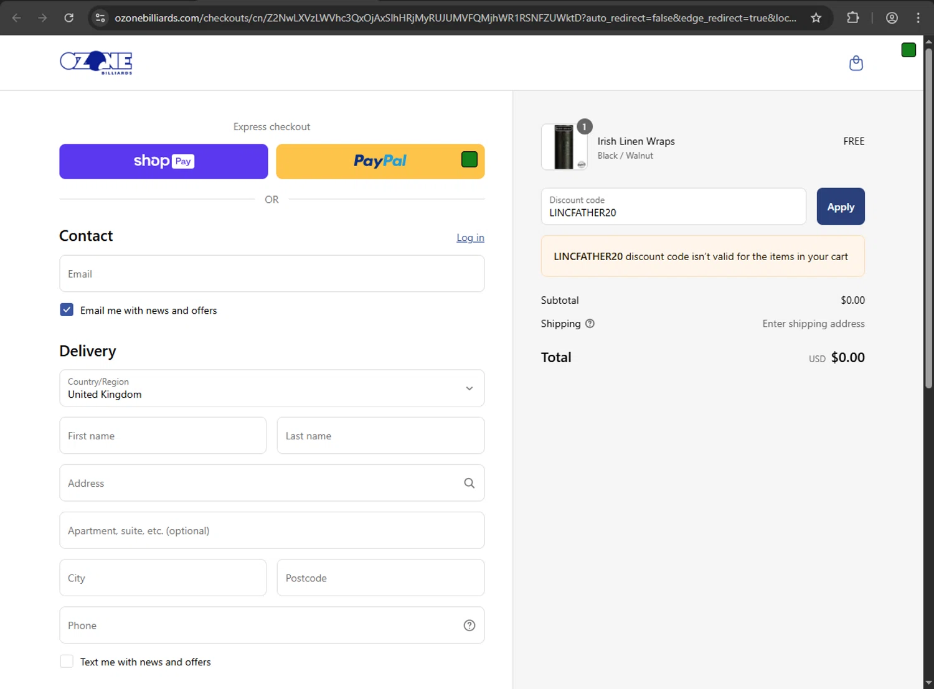Click the Log in link
934x689 pixels.
tap(470, 238)
